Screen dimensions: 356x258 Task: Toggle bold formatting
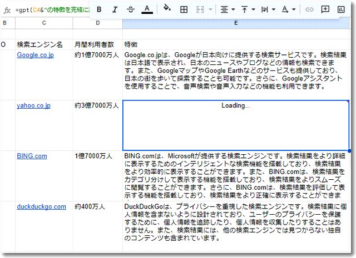pyautogui.click(x=99, y=9)
